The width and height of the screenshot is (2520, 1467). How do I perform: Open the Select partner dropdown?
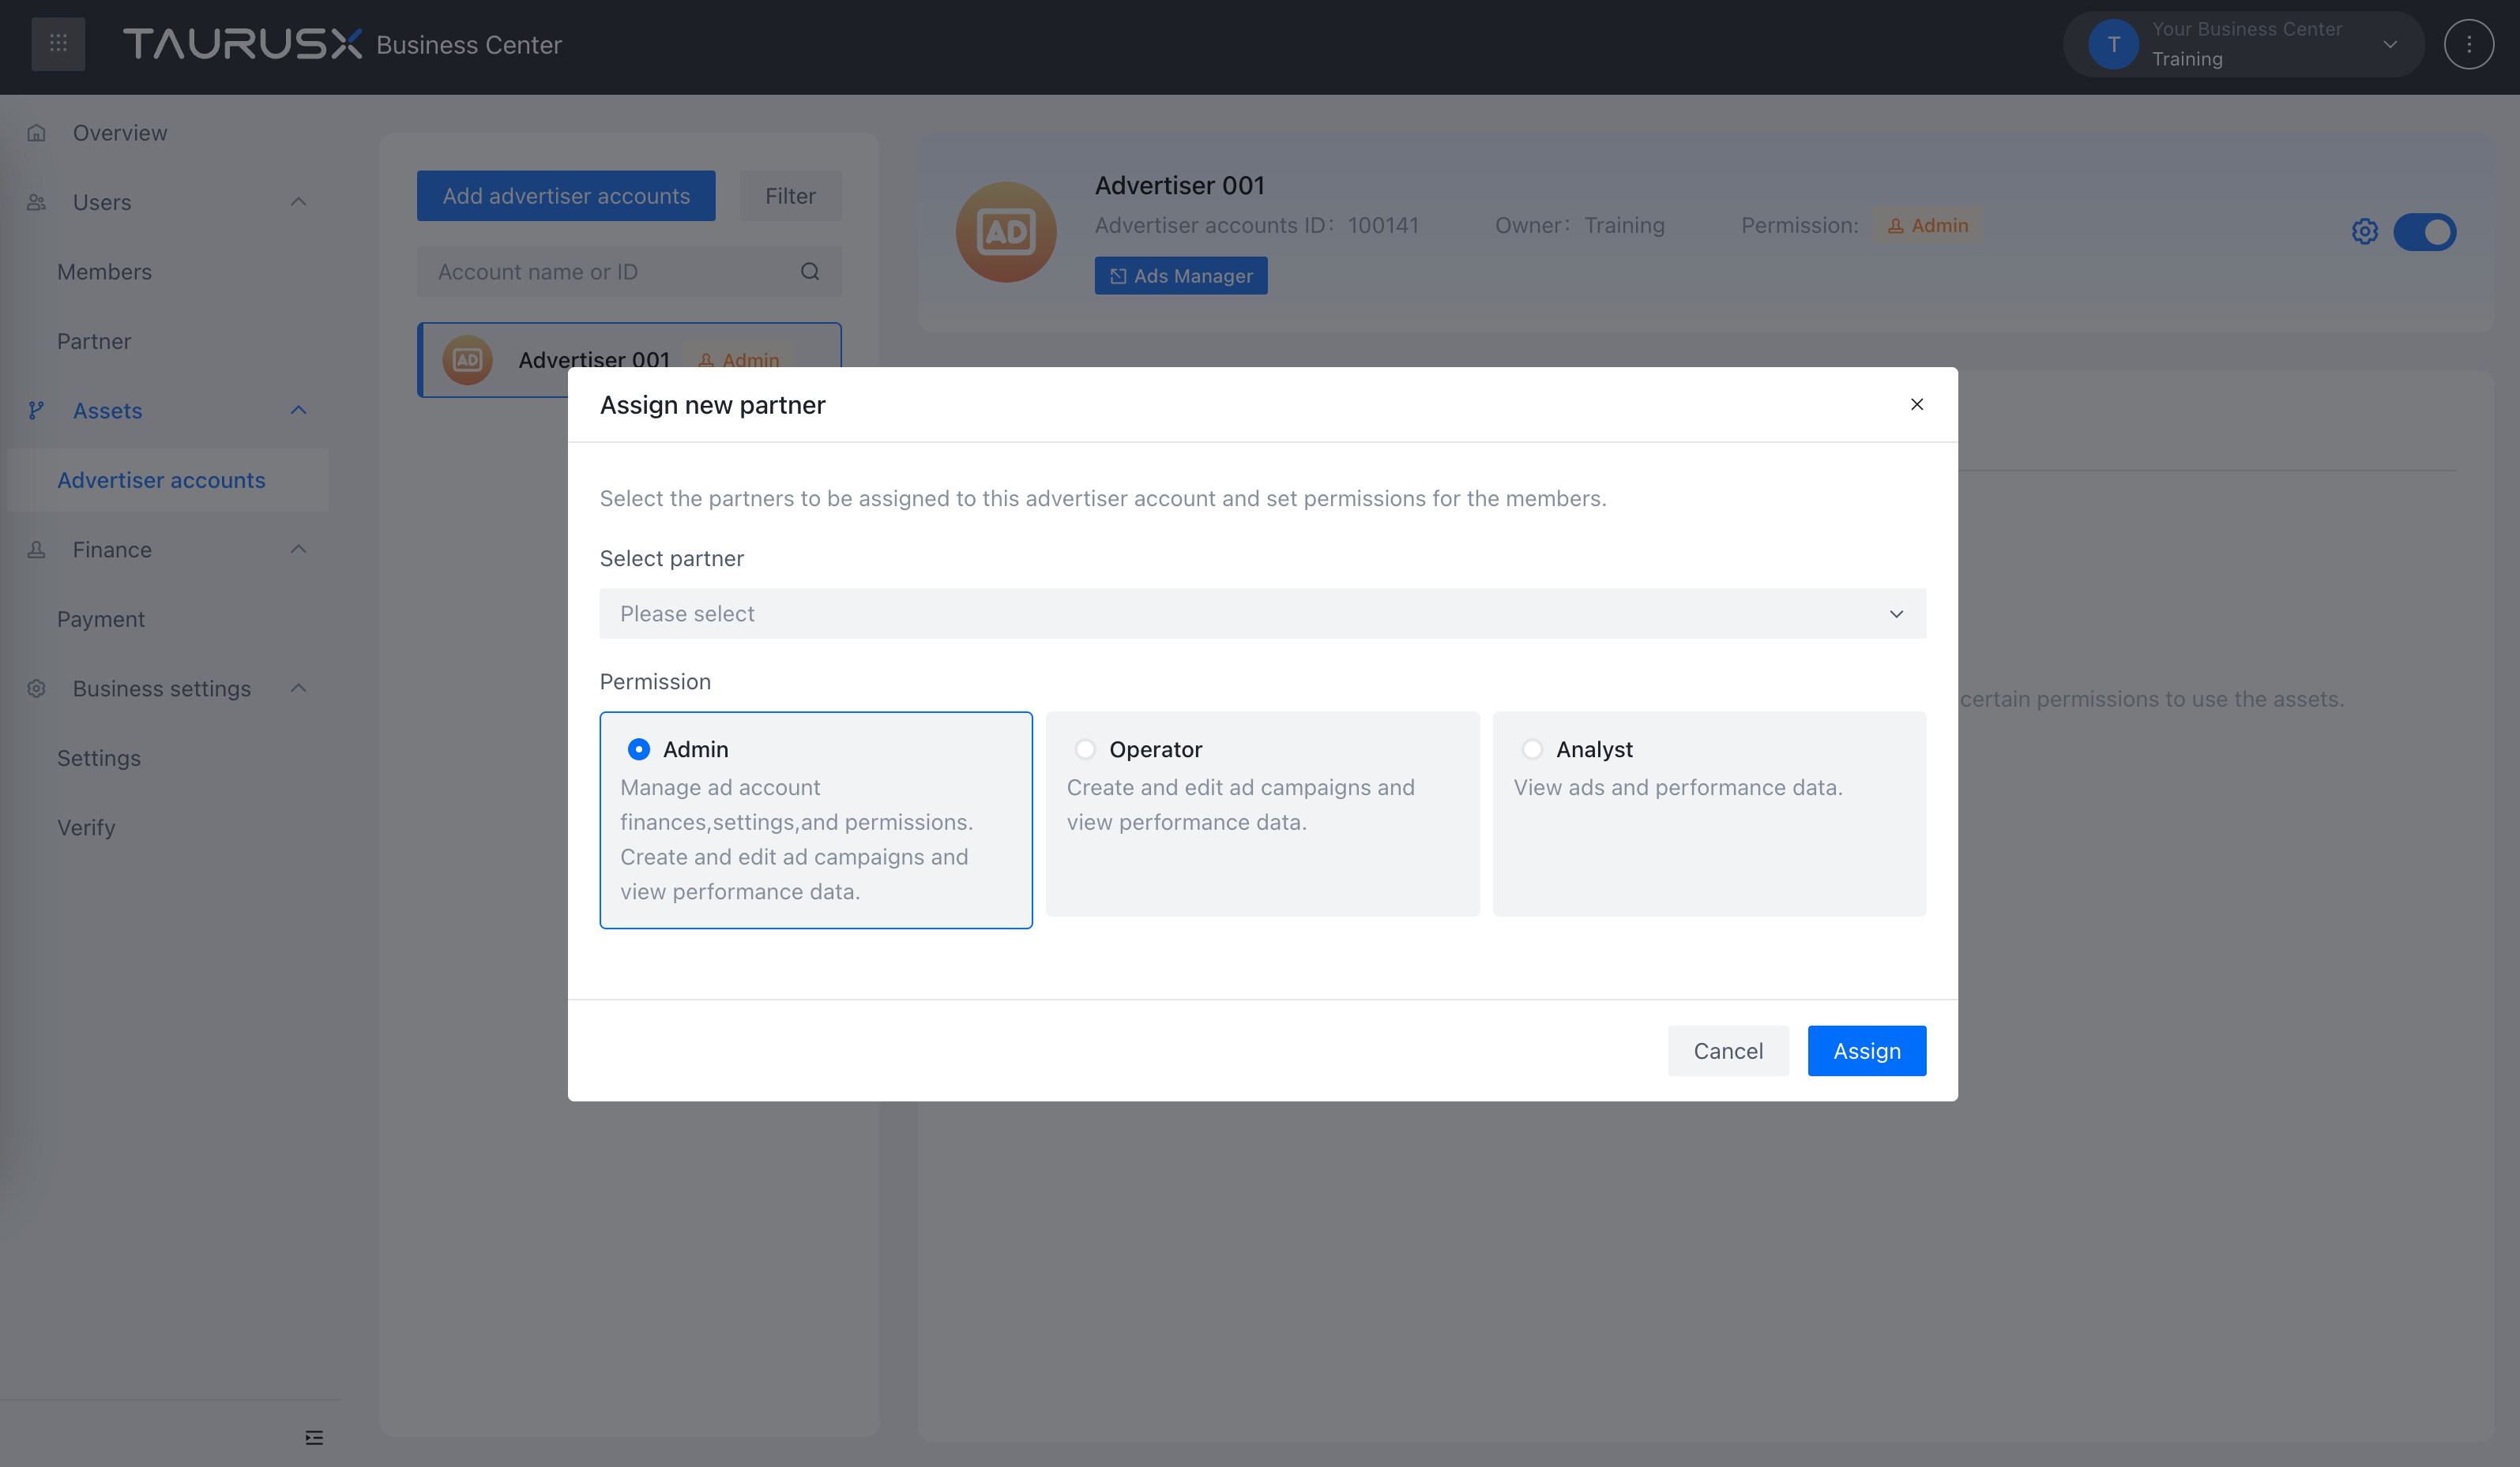coord(1262,613)
